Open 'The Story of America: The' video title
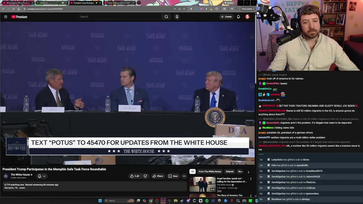The image size is (363, 204). 230,195
